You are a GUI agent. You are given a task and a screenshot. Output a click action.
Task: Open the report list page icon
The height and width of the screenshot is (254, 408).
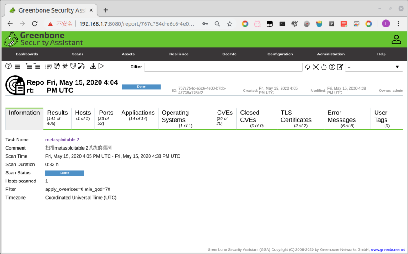(17, 67)
